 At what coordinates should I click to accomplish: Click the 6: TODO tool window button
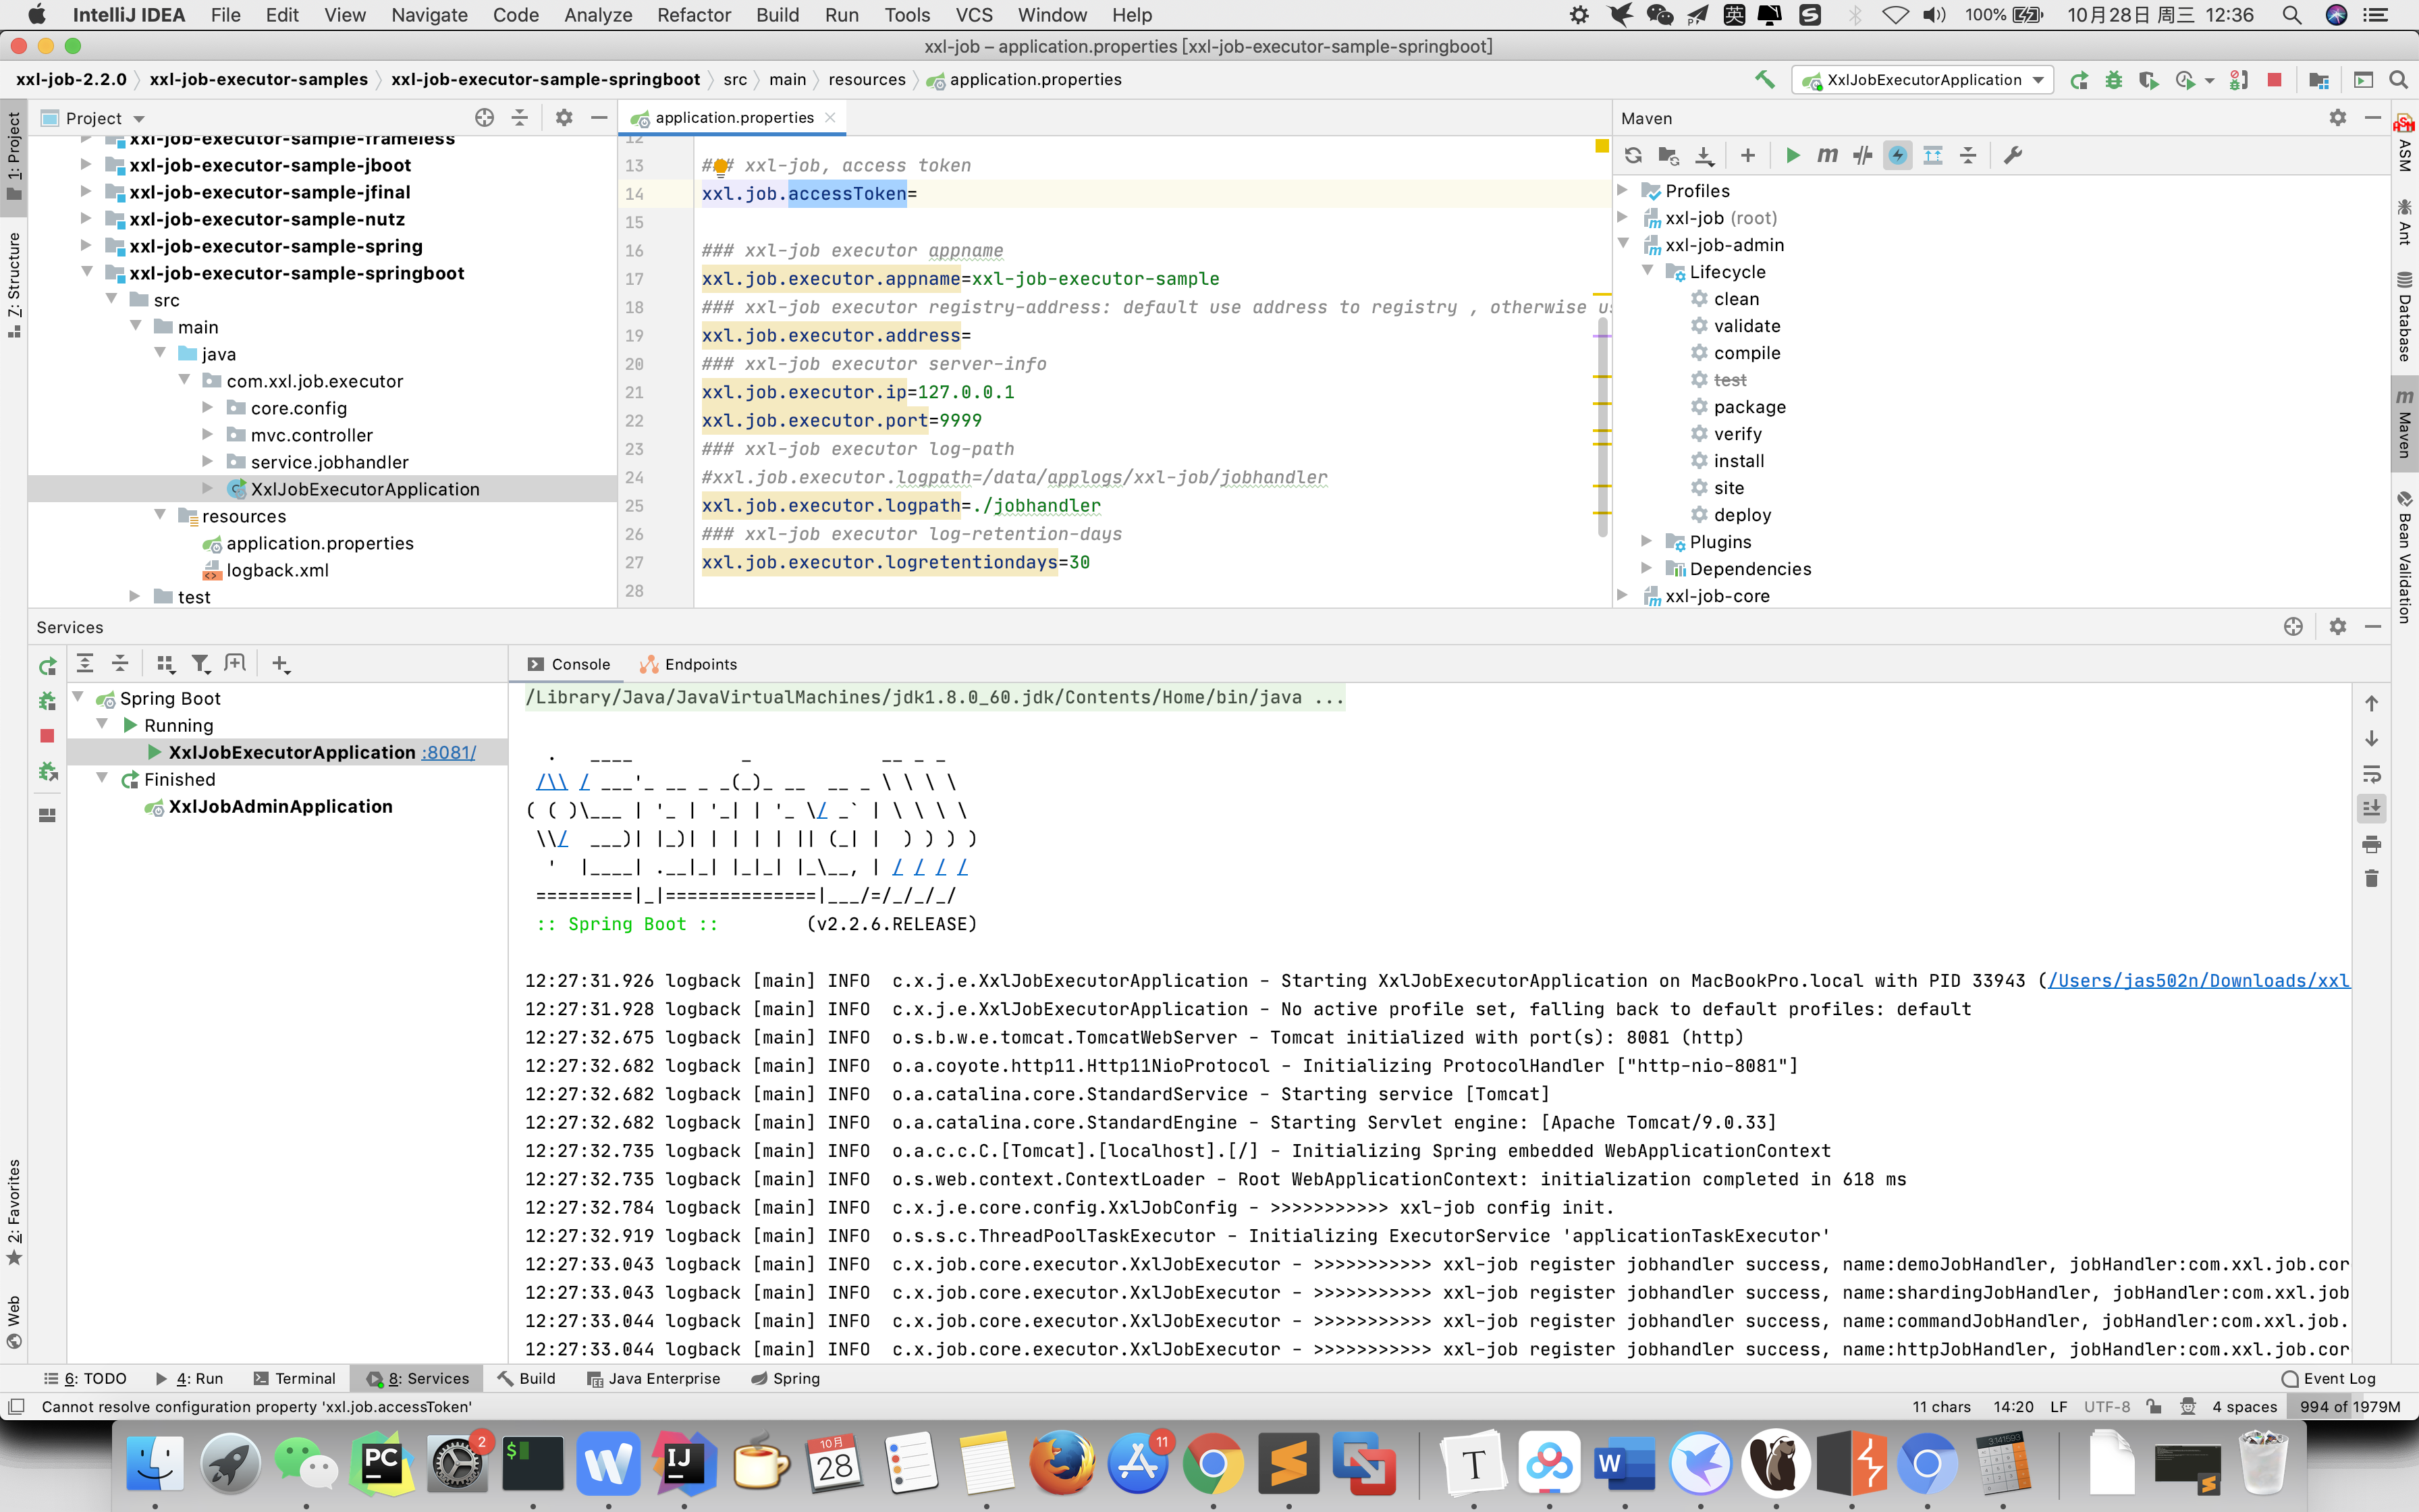86,1378
